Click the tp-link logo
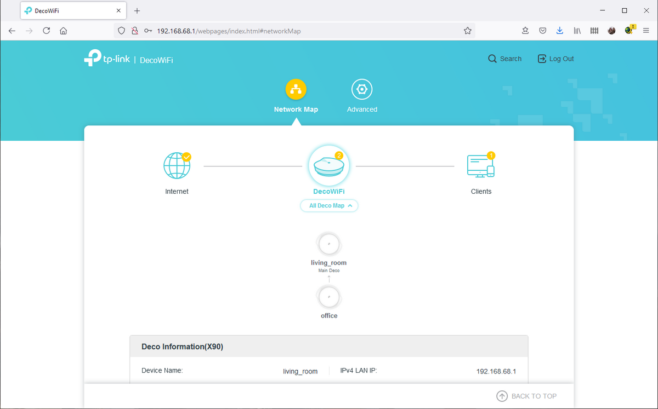The width and height of the screenshot is (658, 409). [107, 59]
